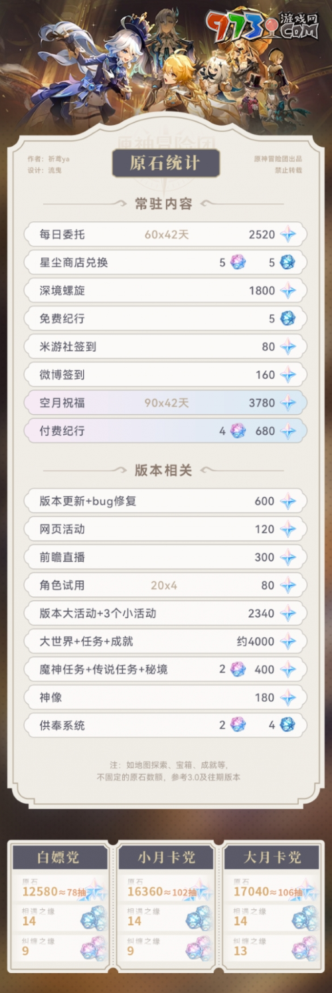Viewport: 332px width, 993px height.
Task: Click the 常驻内容 section heading
Action: (x=163, y=204)
